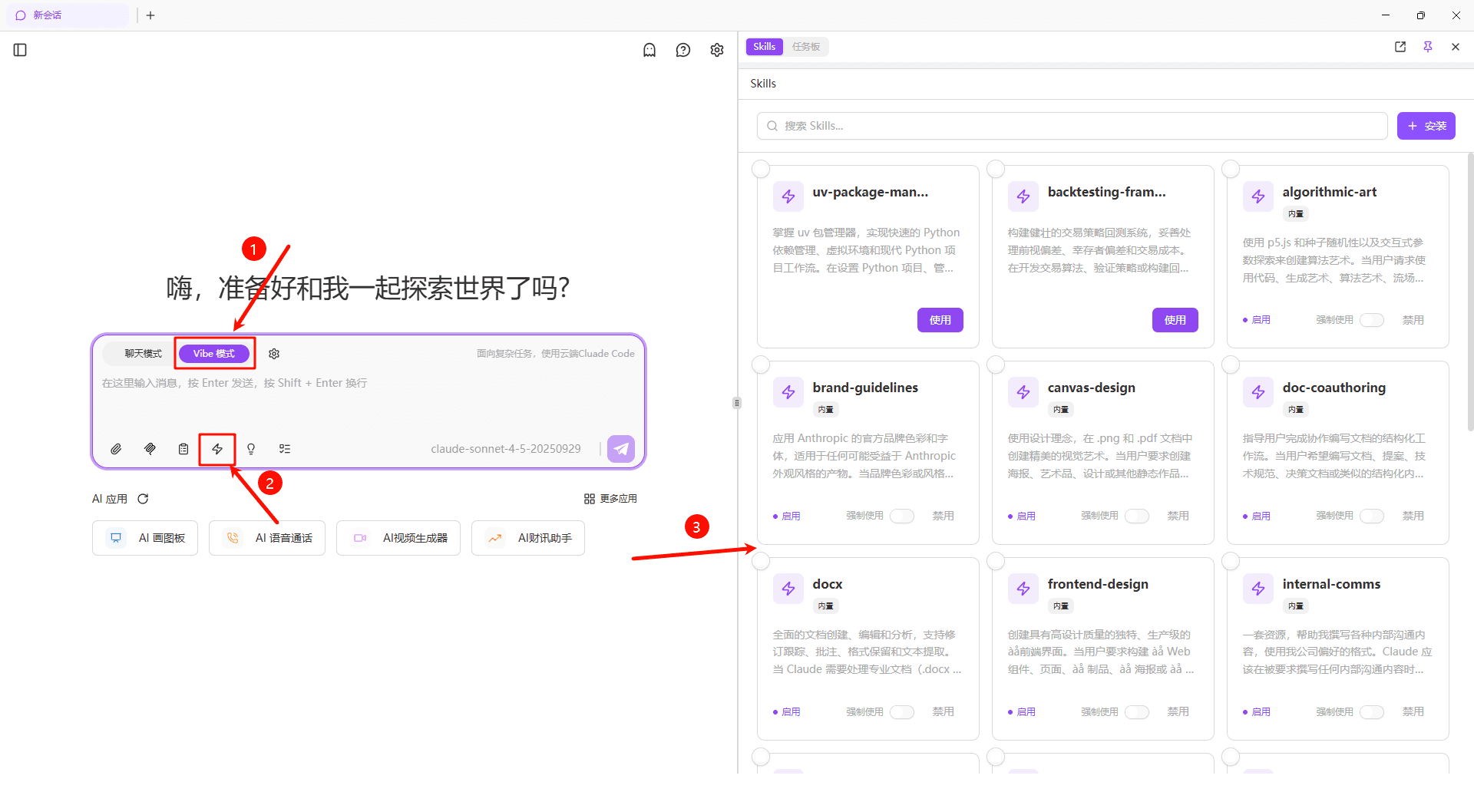Click the backtesting-fram skill lightning icon
Screen dimensions: 1474x792
(x=1023, y=196)
